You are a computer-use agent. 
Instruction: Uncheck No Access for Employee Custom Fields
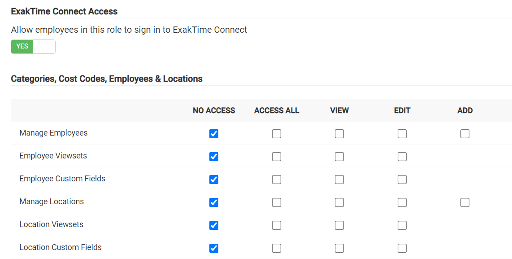(x=214, y=180)
